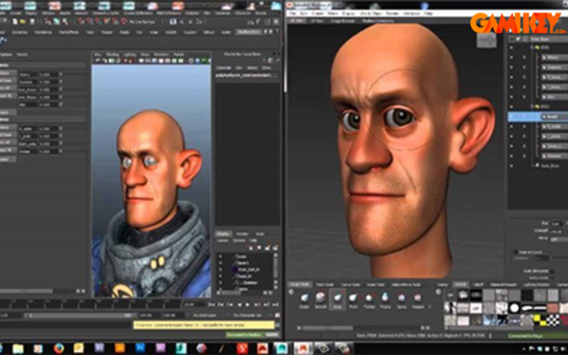This screenshot has height=355, width=568.
Task: Select the Smooth sculpt tool
Action: click(320, 300)
